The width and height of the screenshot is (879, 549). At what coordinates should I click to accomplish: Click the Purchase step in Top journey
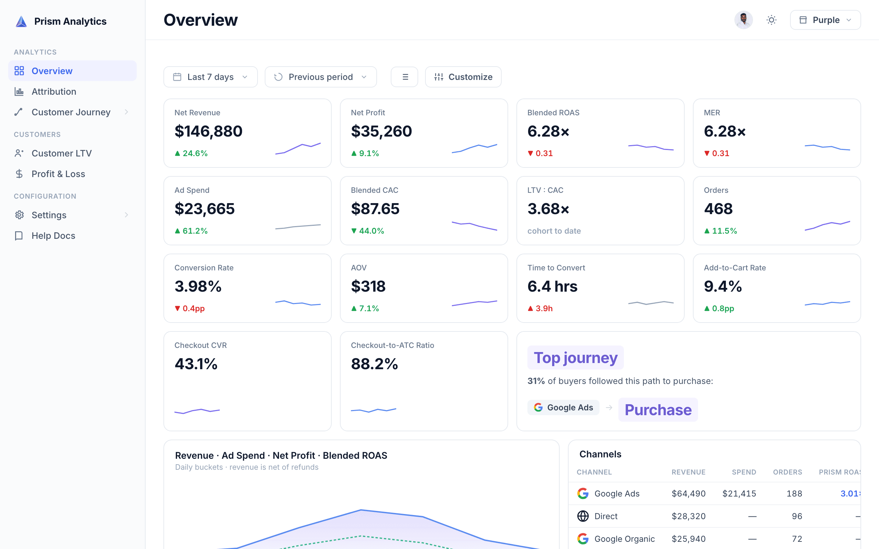point(658,410)
